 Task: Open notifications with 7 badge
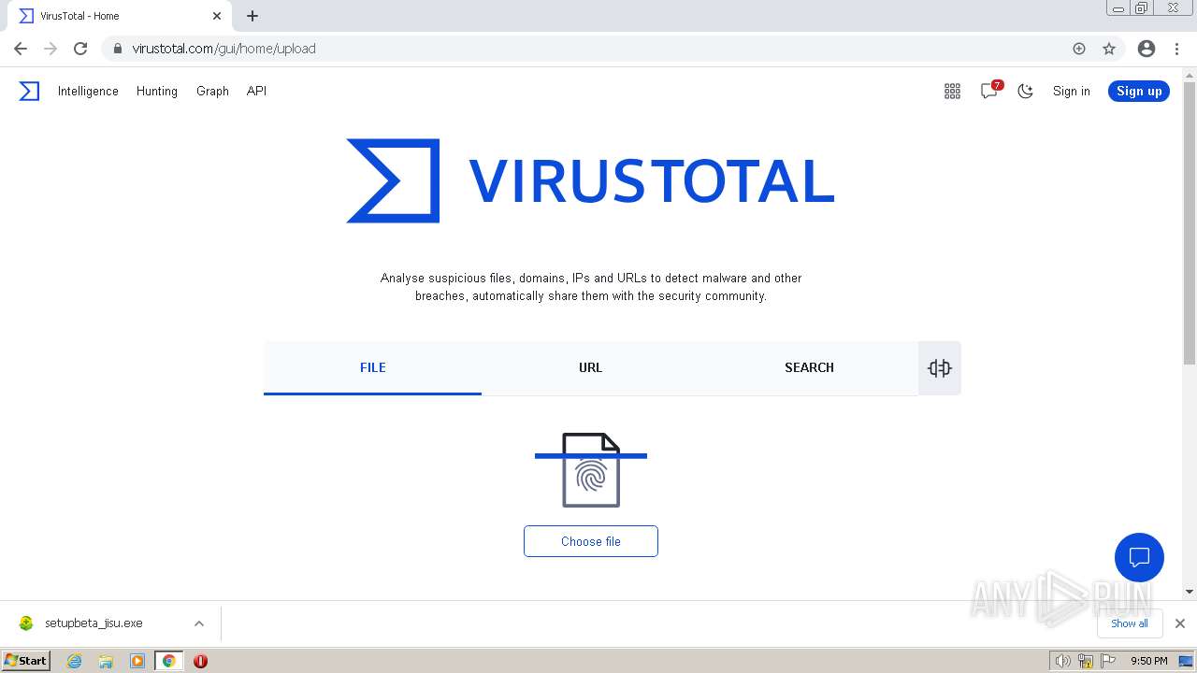pyautogui.click(x=989, y=91)
